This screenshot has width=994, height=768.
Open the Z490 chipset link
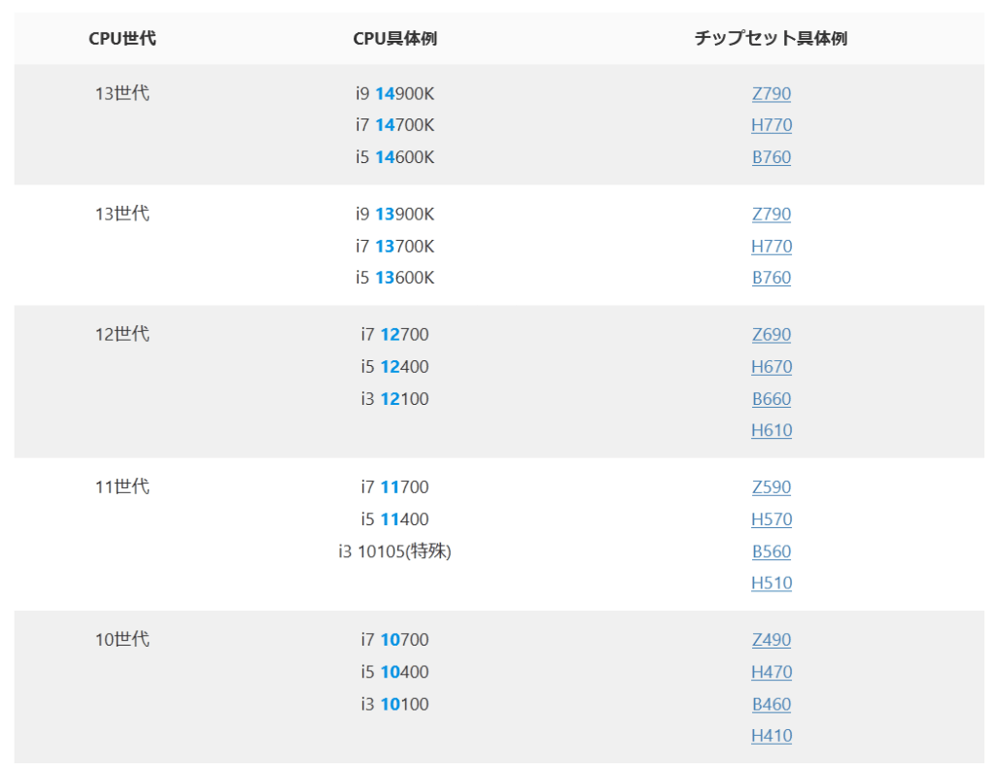(x=771, y=640)
